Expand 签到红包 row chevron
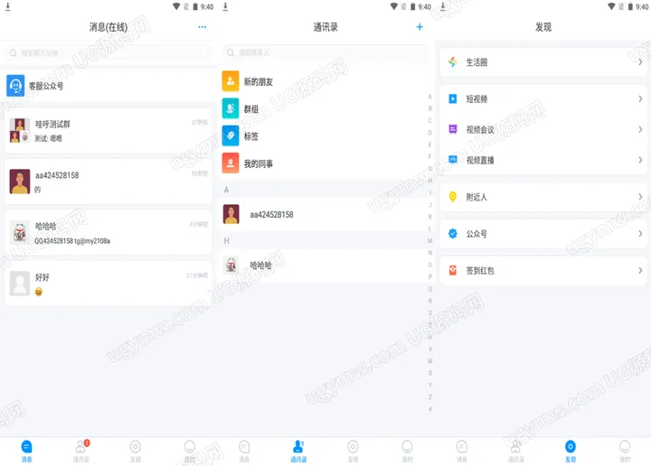 (x=640, y=270)
